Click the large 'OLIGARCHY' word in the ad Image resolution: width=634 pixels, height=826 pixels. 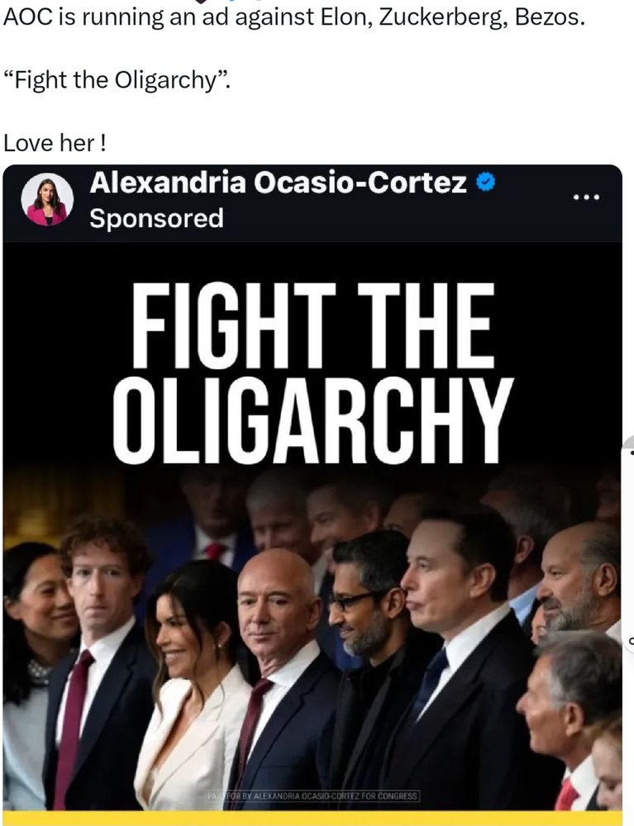312,420
